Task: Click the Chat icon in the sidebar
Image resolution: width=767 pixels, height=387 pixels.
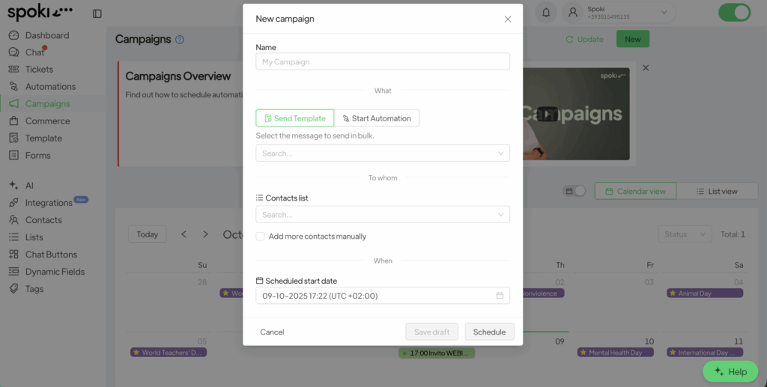Action: click(x=13, y=52)
